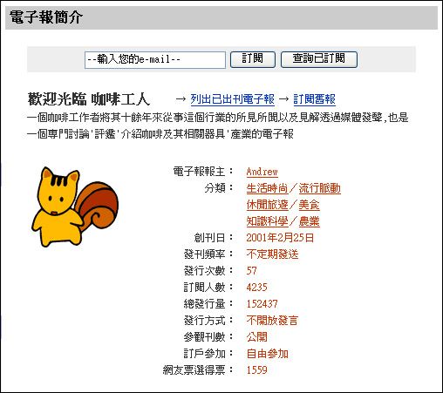This screenshot has height=393, width=443.
Task: Open the 列出已出刊電子報 link
Action: pos(232,99)
